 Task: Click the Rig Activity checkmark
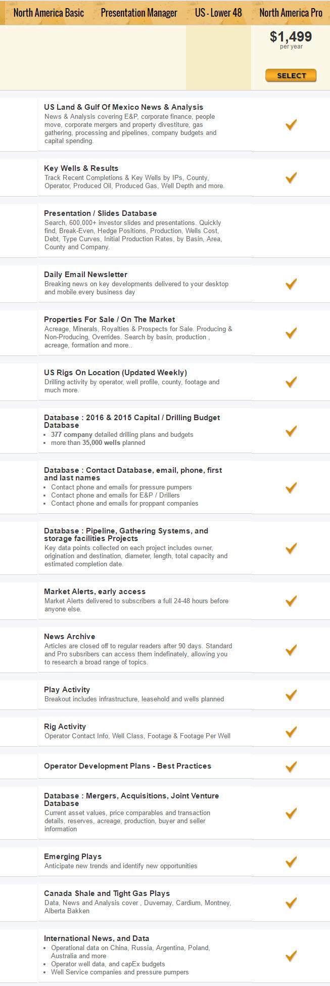pos(291,731)
